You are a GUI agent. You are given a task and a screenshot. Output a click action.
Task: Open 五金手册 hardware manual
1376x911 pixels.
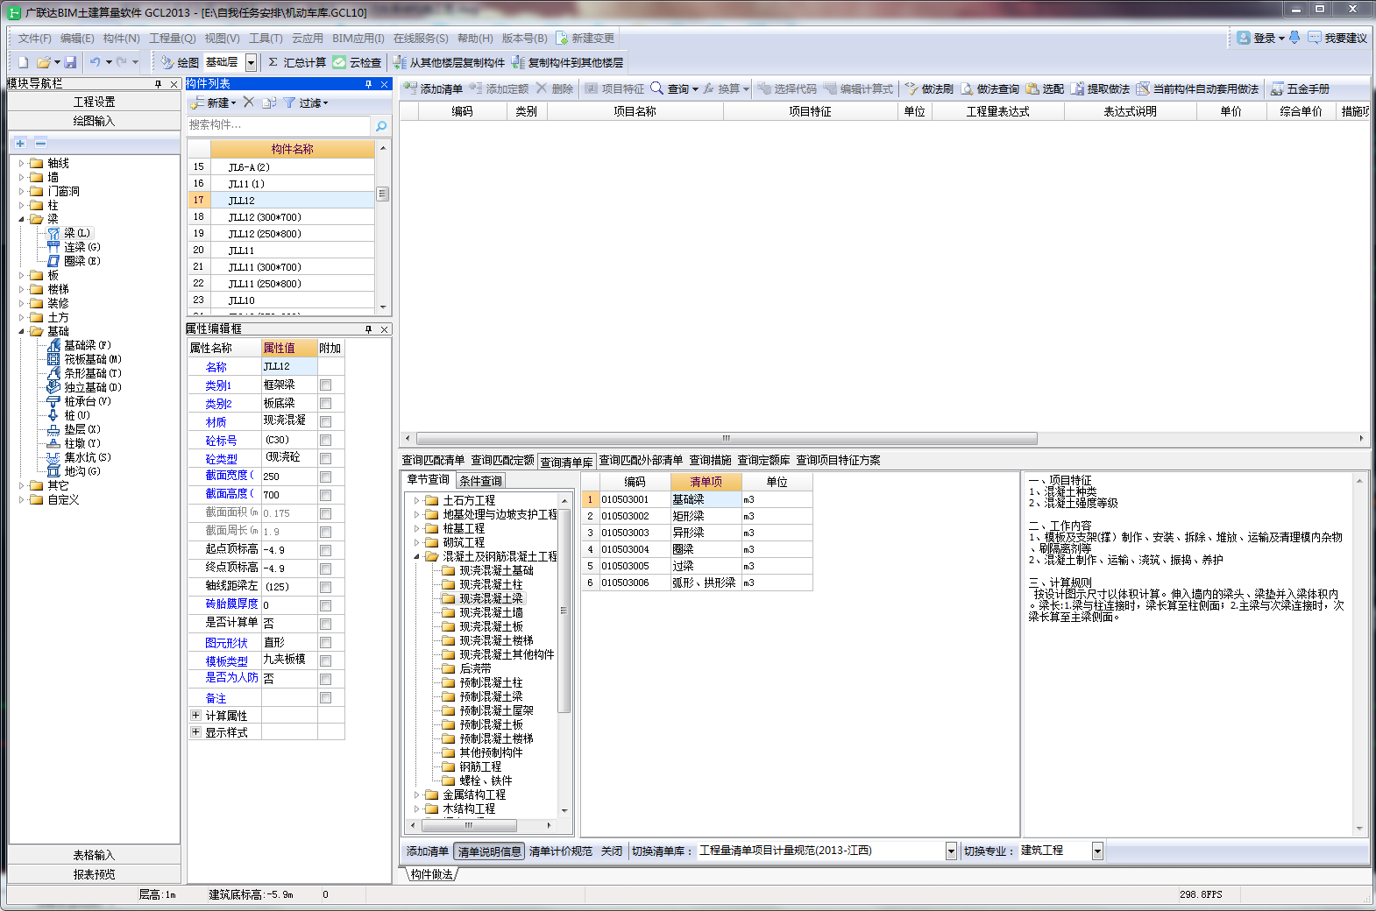coord(1300,88)
